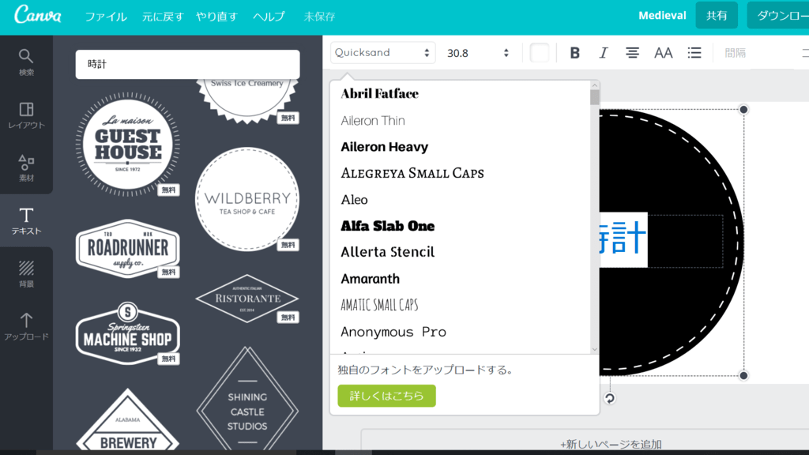Choose Aileron Heavy font
Image resolution: width=809 pixels, height=455 pixels.
point(385,146)
